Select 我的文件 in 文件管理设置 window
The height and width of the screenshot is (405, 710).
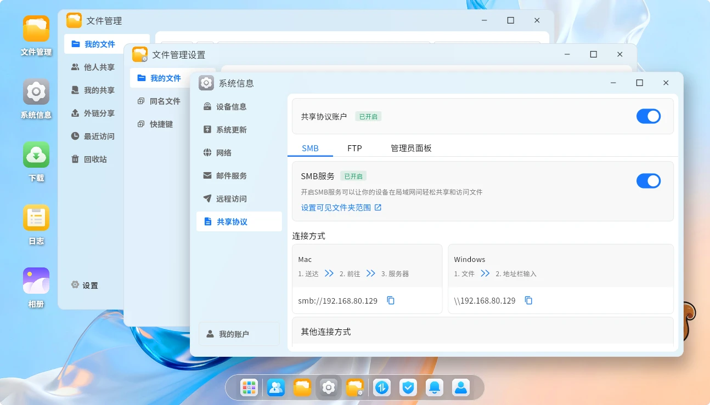click(x=159, y=78)
